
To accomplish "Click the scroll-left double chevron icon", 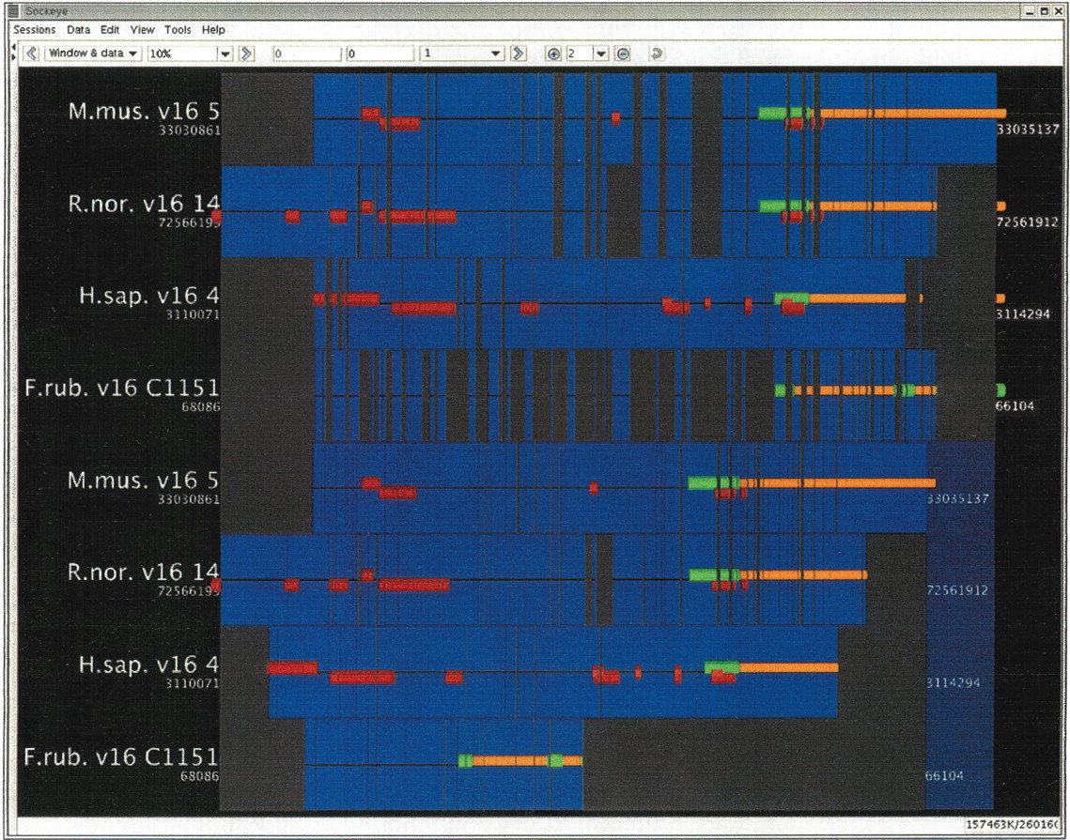I will point(31,53).
